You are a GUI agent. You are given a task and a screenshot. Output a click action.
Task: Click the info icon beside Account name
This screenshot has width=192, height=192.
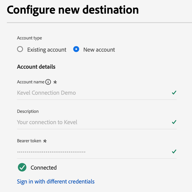click(x=48, y=82)
